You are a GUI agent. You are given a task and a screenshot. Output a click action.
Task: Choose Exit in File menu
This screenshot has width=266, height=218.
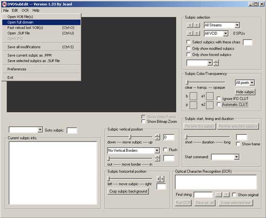(42, 77)
